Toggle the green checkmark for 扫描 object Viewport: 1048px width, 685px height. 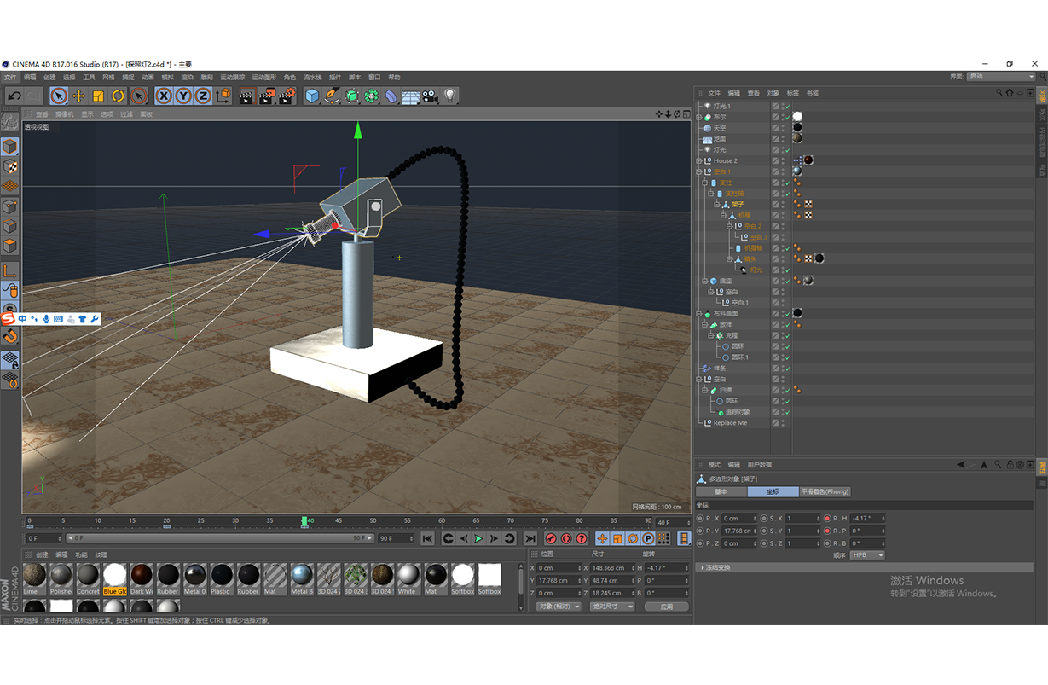click(787, 390)
